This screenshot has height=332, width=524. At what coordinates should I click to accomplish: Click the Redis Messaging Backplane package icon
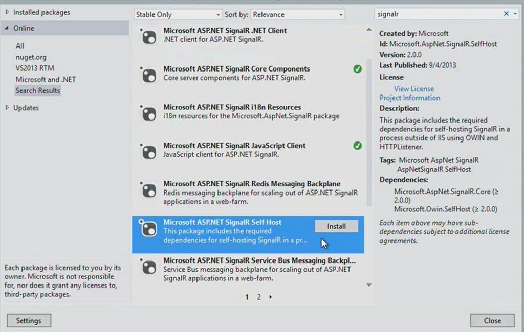pos(148,190)
